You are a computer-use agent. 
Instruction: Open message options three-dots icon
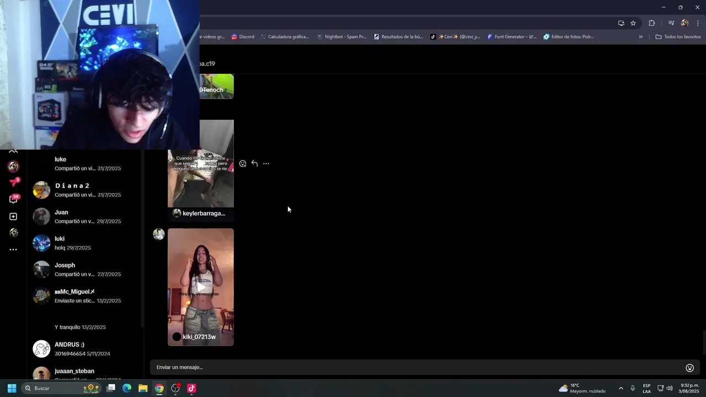click(x=266, y=164)
